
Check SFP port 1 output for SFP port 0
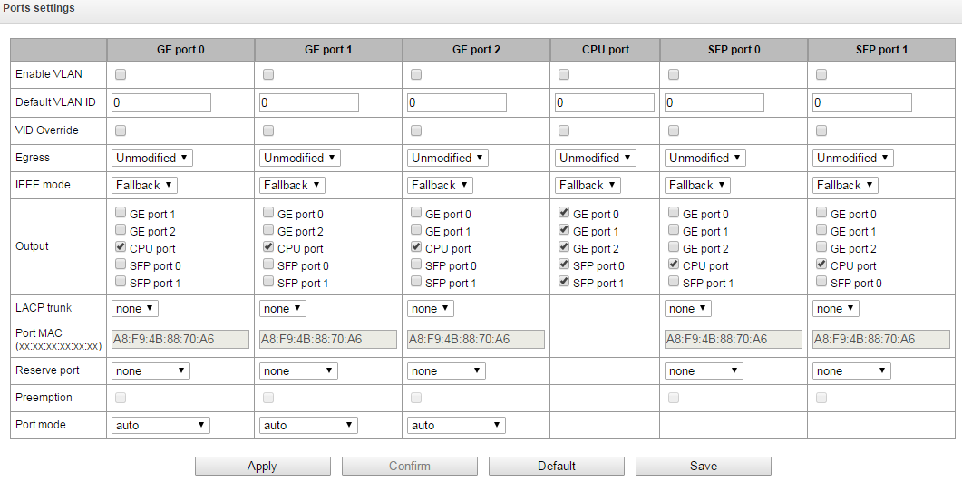tap(674, 283)
